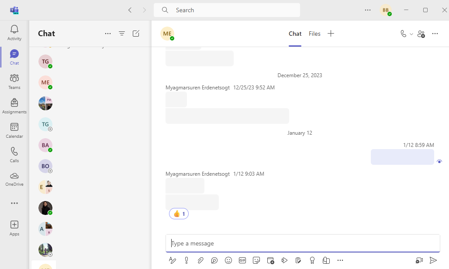The height and width of the screenshot is (269, 449).
Task: Show more compose toolbar apps
Action: (340, 260)
